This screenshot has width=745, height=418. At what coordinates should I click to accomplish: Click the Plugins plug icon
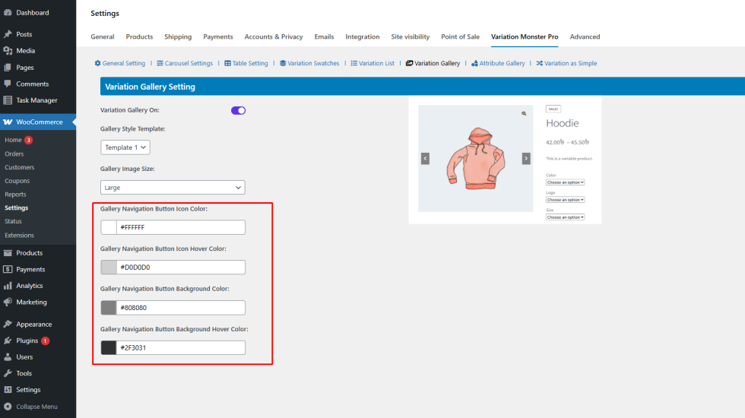8,340
